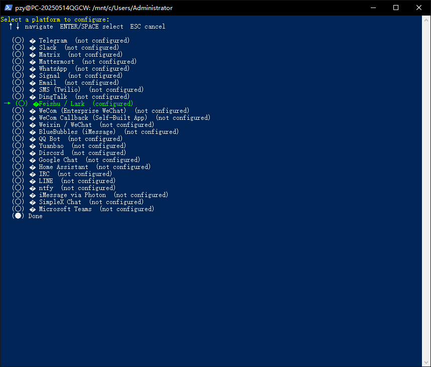
Task: Click the scrollbar up arrow
Action: click(x=426, y=20)
